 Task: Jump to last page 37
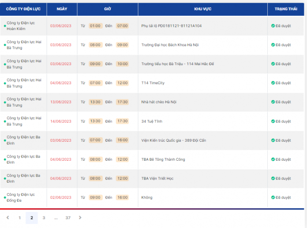point(68,218)
